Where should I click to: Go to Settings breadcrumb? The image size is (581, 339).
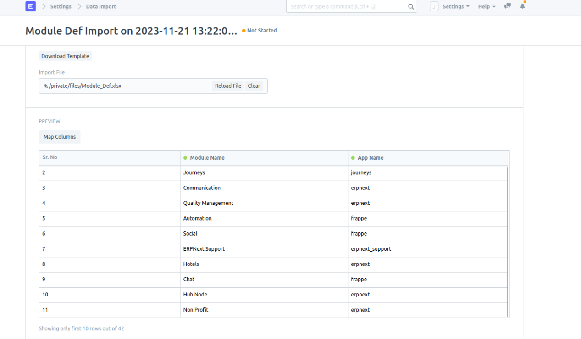61,6
